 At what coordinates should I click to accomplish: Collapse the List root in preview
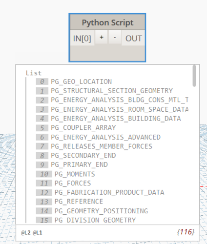[x=34, y=73]
